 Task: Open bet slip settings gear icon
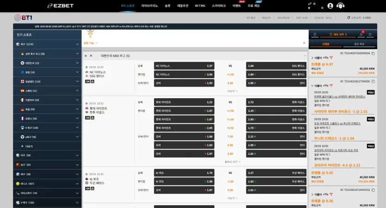[x=370, y=35]
